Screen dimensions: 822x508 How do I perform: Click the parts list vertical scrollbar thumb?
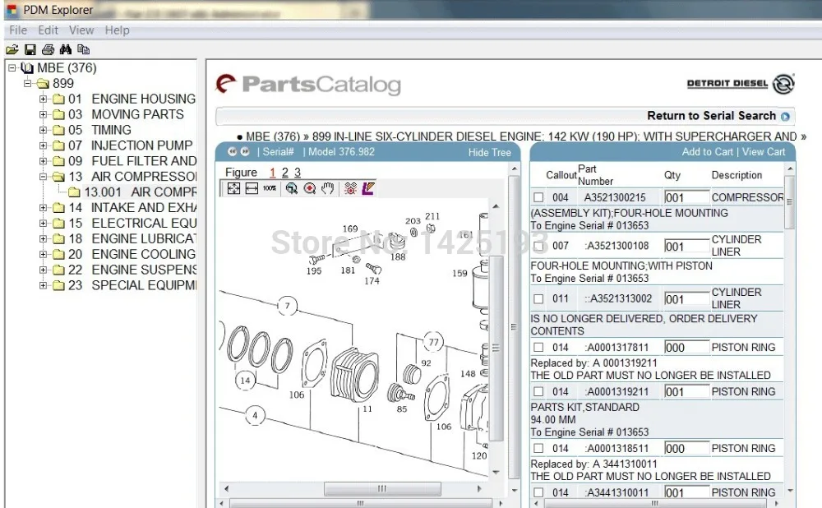789,202
